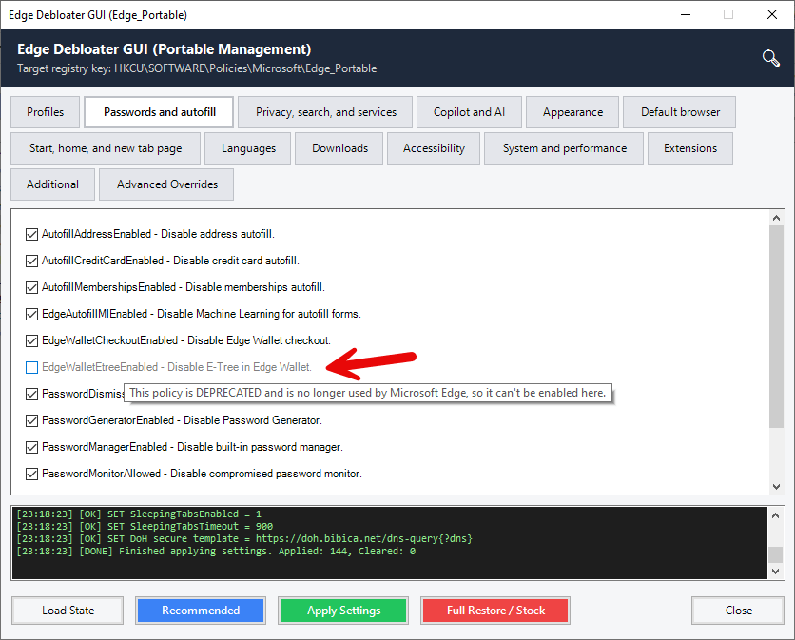Toggle PasswordManagerEnabled checkbox
795x640 pixels.
31,447
